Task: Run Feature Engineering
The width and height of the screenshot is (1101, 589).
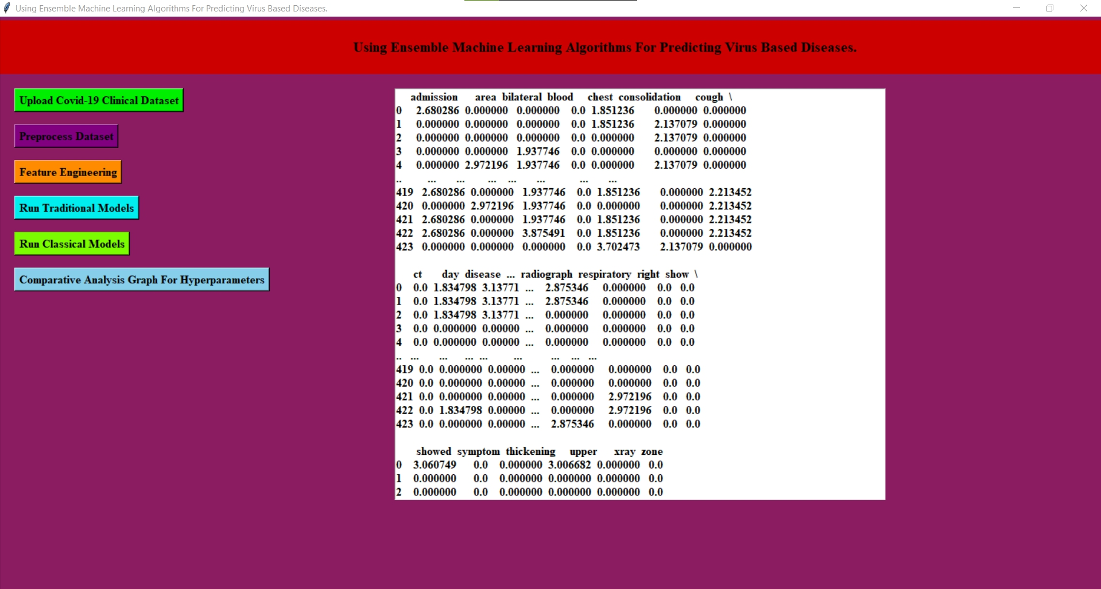Action: (x=67, y=171)
